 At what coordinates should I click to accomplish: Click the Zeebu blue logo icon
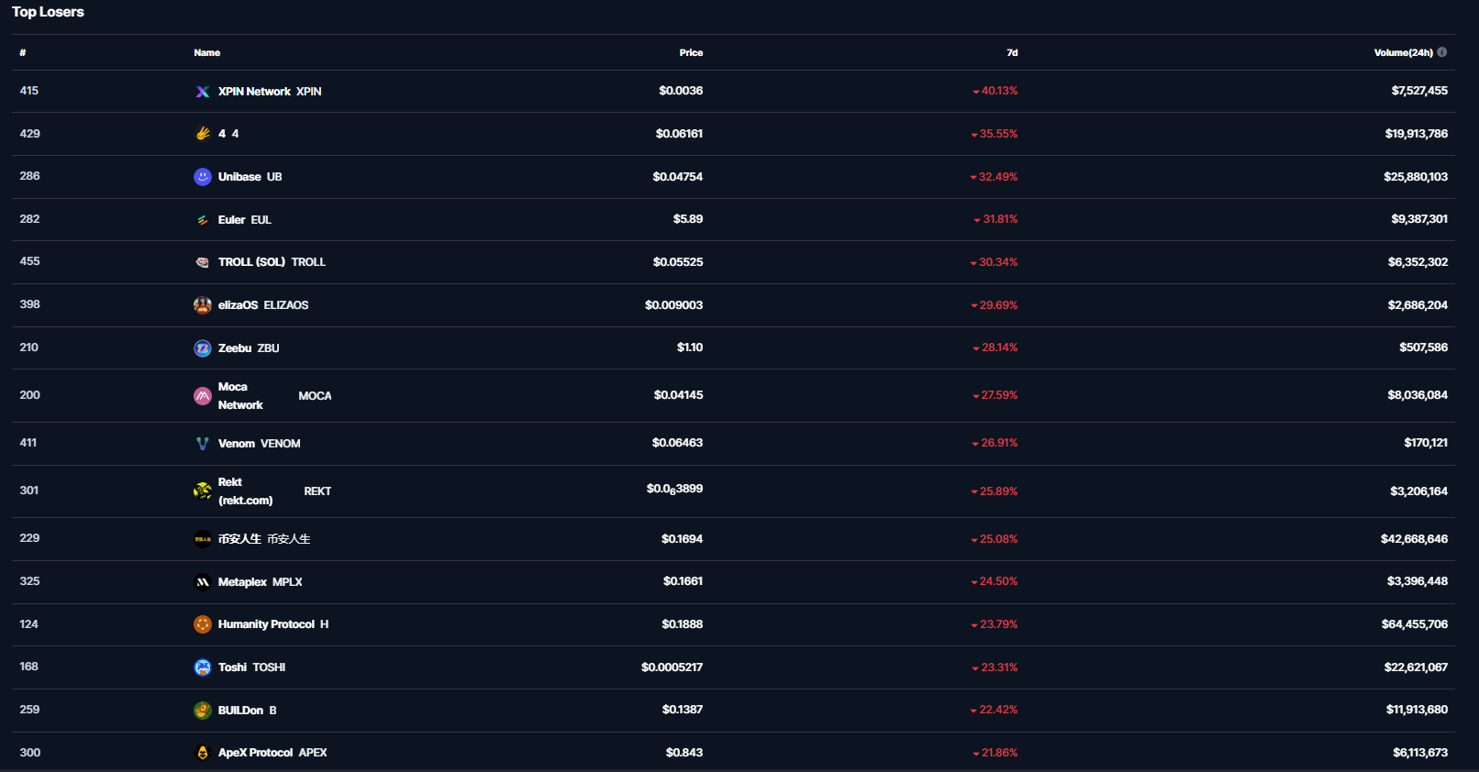click(203, 348)
